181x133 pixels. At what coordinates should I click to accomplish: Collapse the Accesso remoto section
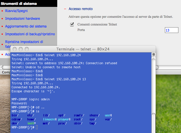click(65, 9)
